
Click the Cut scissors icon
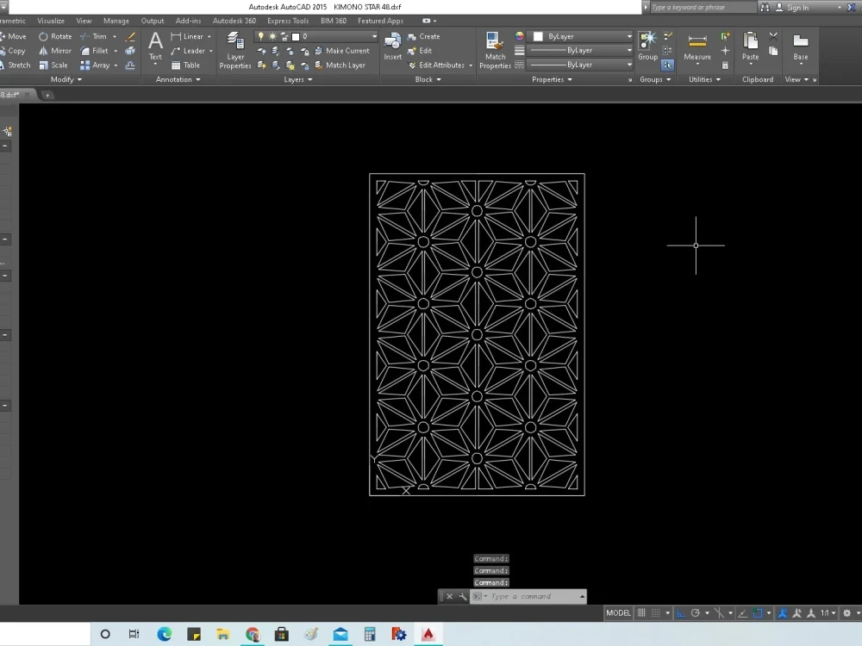[x=773, y=36]
